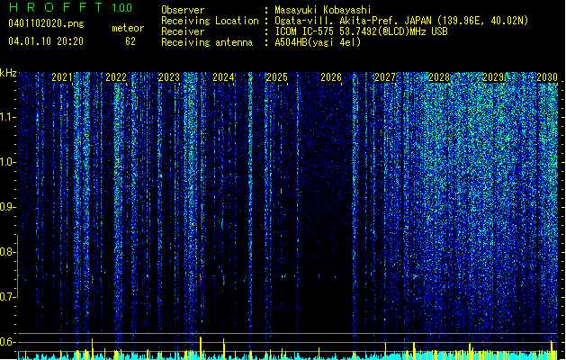566x360 pixels.
Task: Click the 2030 time marker
Action: (547, 77)
